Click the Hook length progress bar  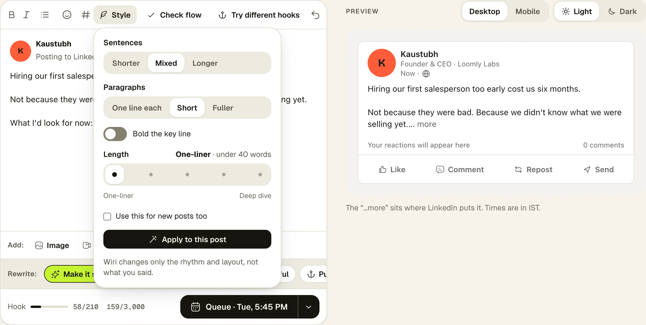pos(49,307)
